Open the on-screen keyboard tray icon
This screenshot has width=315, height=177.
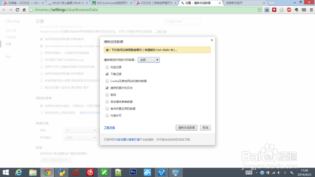pos(249,173)
